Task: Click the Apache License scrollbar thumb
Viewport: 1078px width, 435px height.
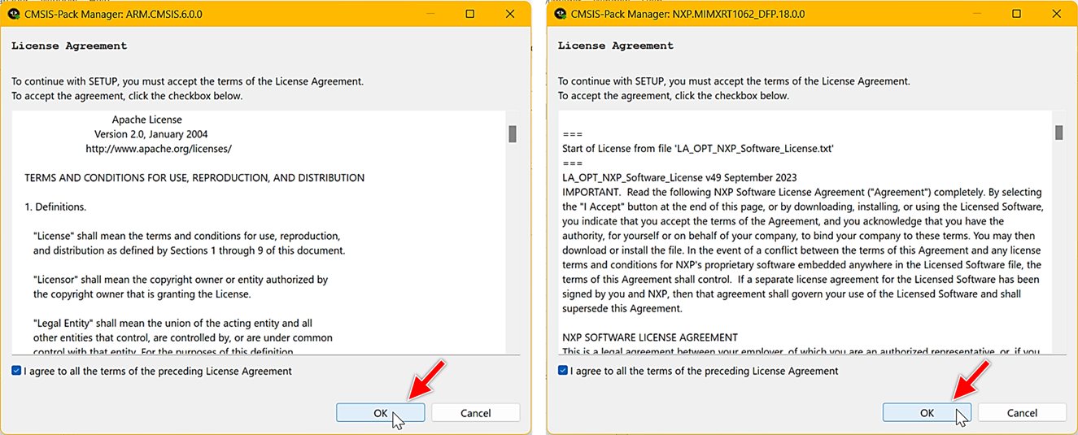Action: tap(513, 134)
